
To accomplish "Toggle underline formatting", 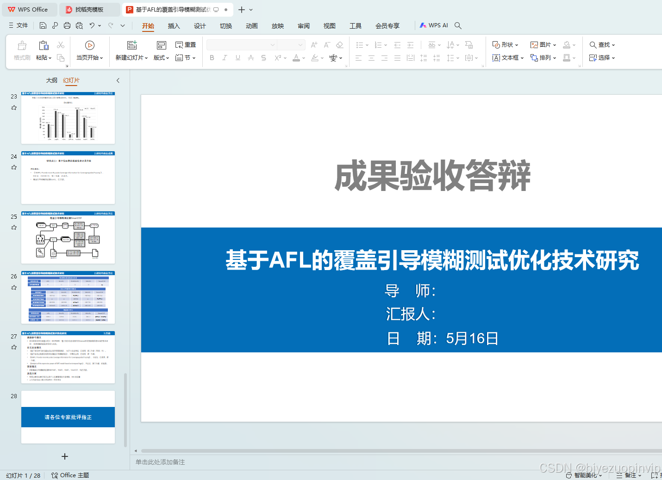I will (237, 57).
